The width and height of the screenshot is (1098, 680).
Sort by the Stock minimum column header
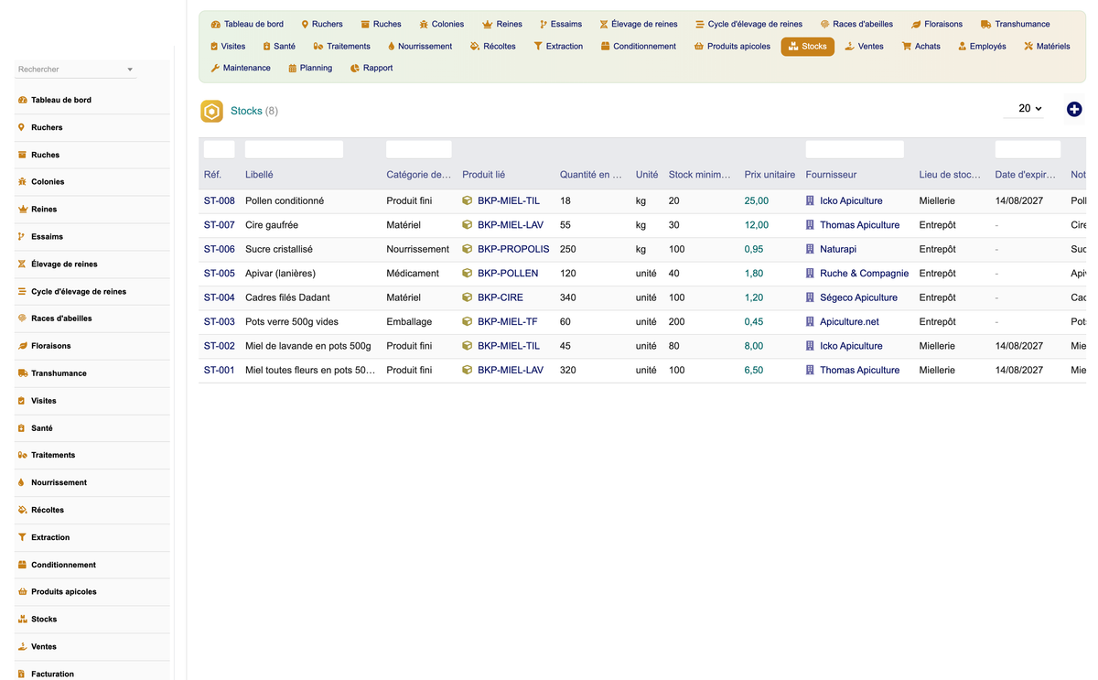[699, 175]
